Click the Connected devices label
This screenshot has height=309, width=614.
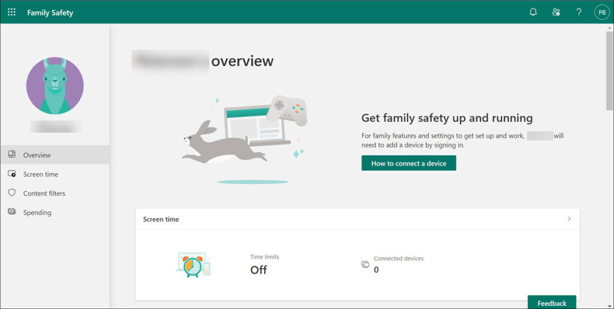click(399, 259)
